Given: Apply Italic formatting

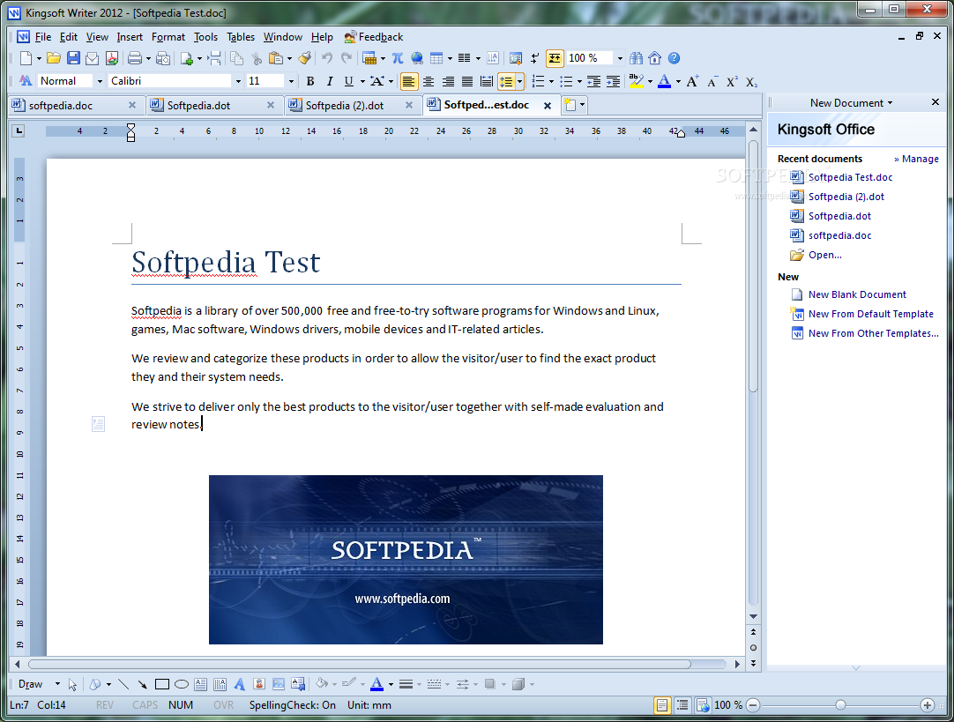Looking at the screenshot, I should [x=330, y=81].
